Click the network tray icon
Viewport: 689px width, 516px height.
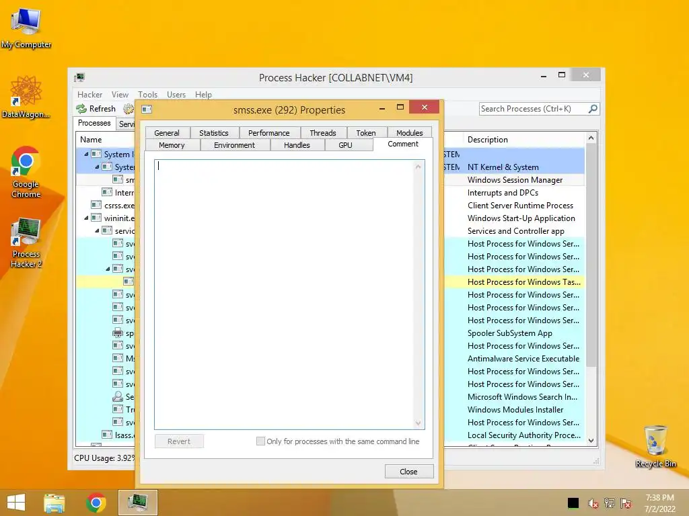pos(610,503)
